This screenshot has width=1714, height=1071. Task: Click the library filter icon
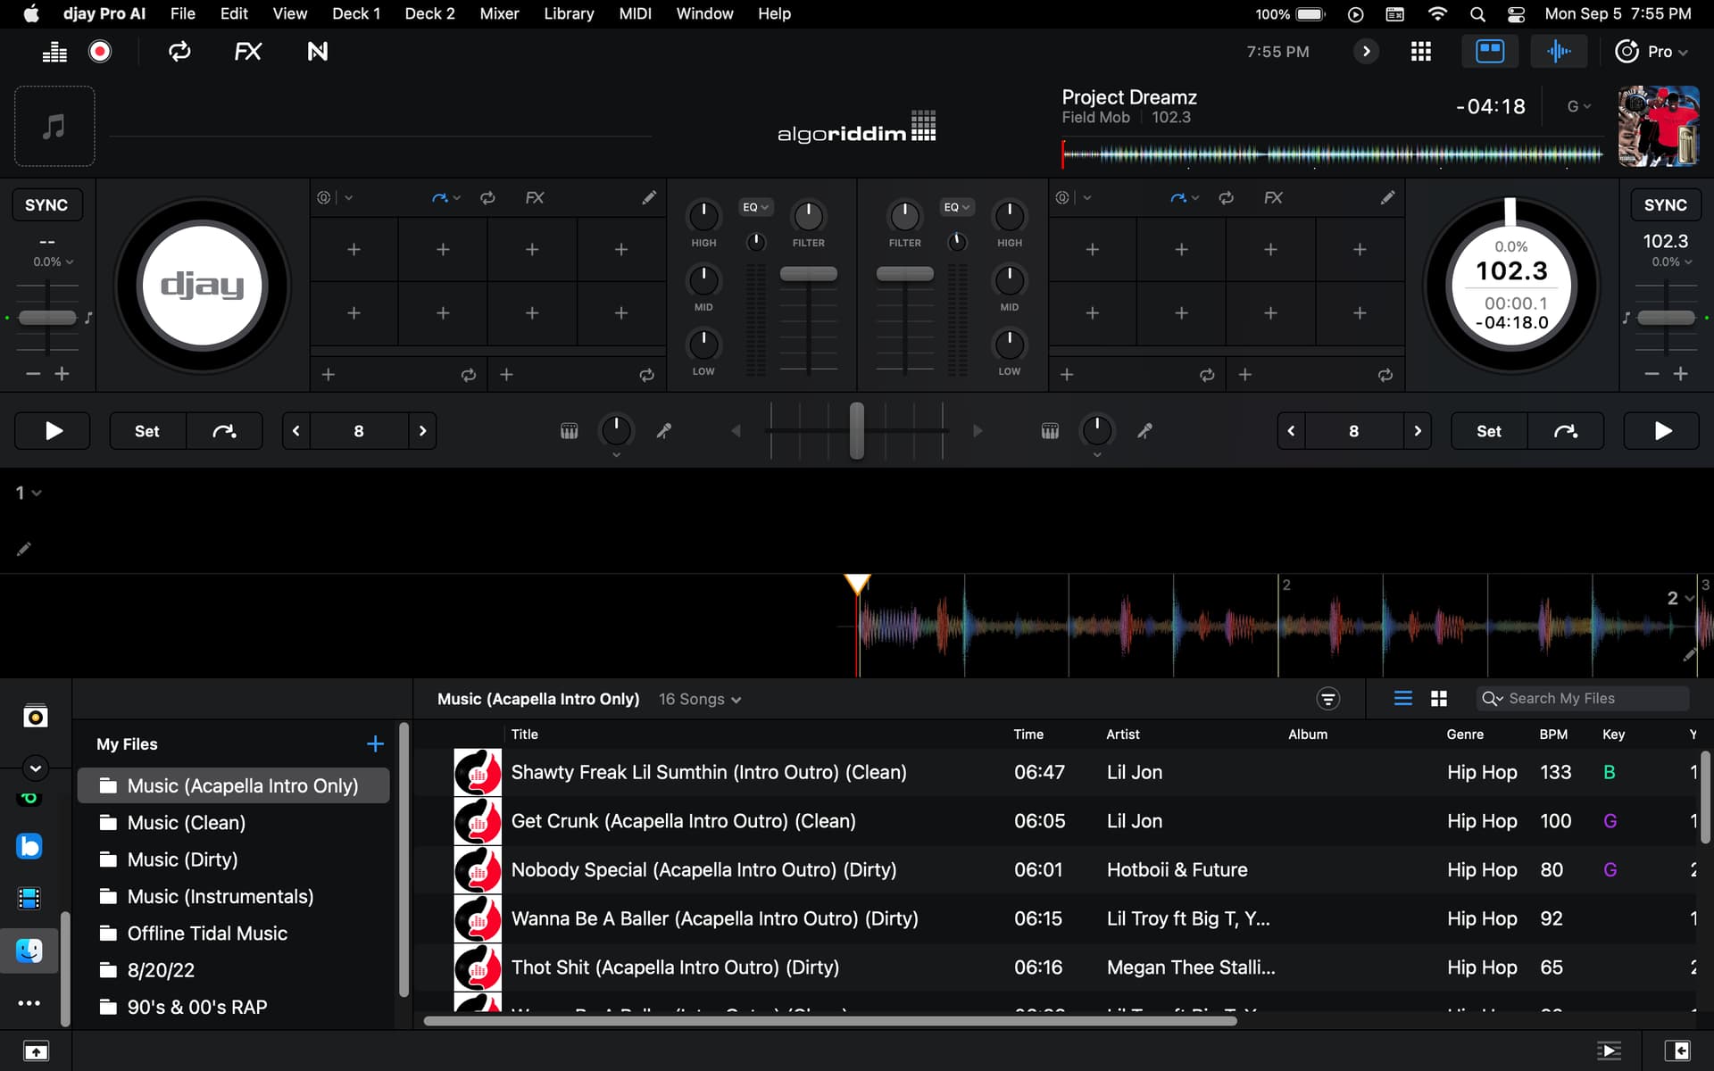tap(1328, 699)
